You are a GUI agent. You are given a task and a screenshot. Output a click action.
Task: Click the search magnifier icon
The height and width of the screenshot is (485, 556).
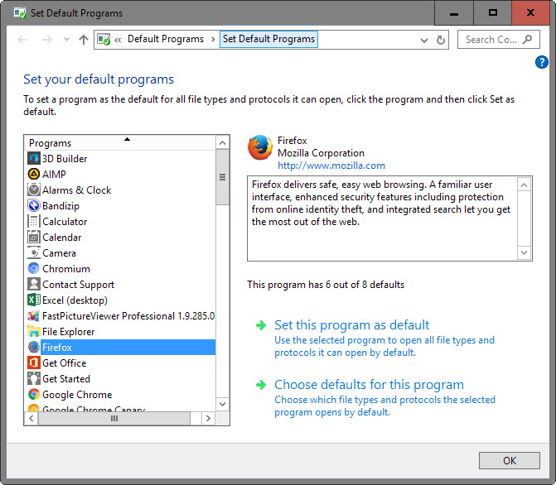click(527, 40)
